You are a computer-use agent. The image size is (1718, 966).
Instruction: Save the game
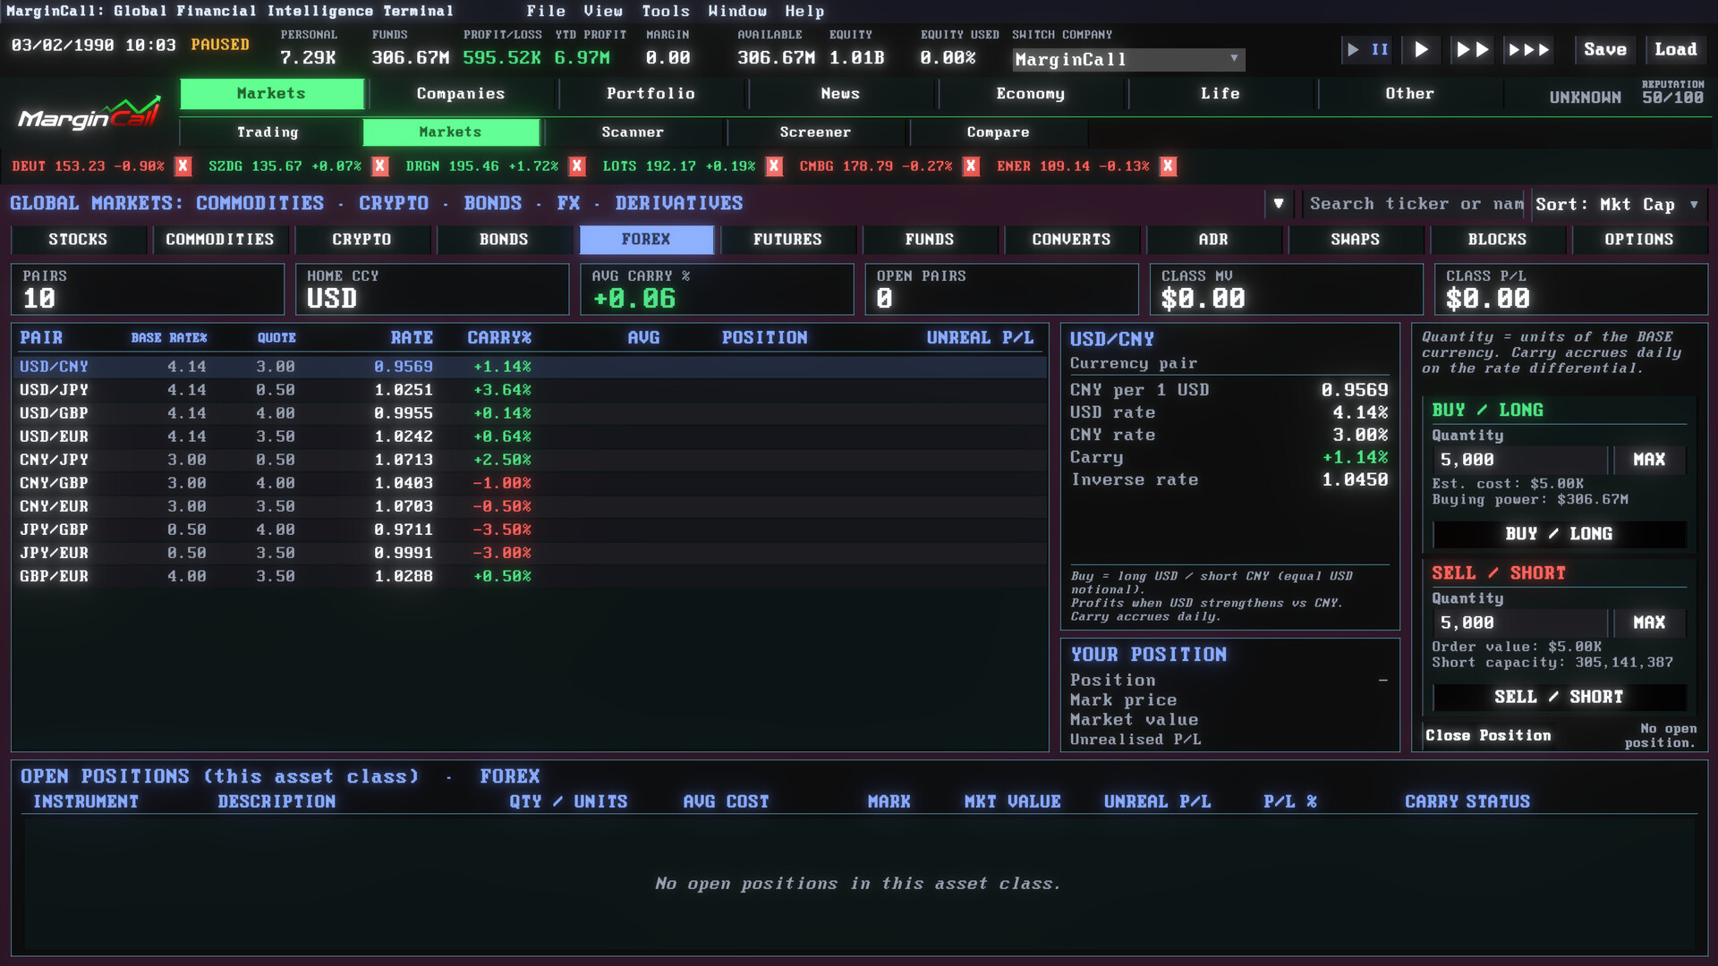[1605, 50]
